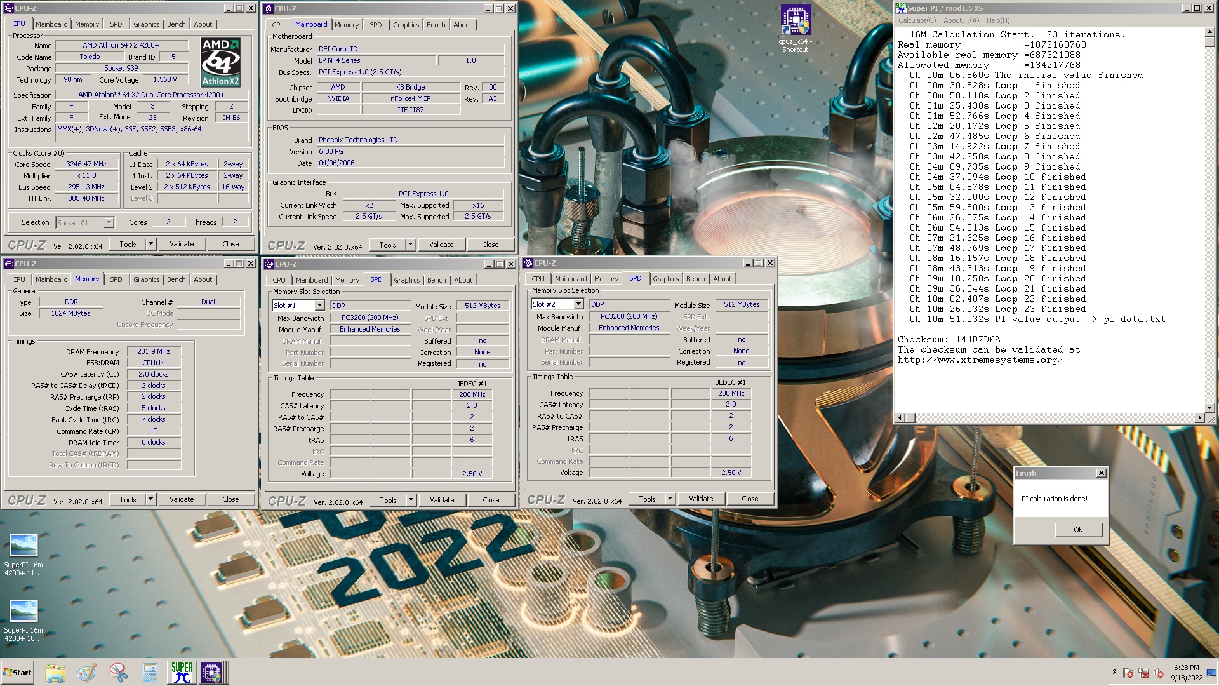Click the Memory Size 1024 MBytes value
The width and height of the screenshot is (1219, 686).
click(71, 313)
